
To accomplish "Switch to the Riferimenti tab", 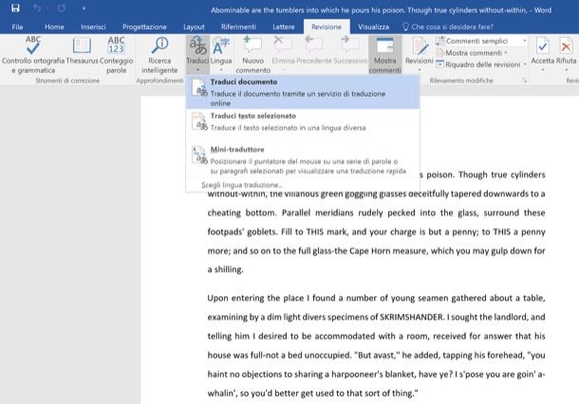I will [x=238, y=27].
